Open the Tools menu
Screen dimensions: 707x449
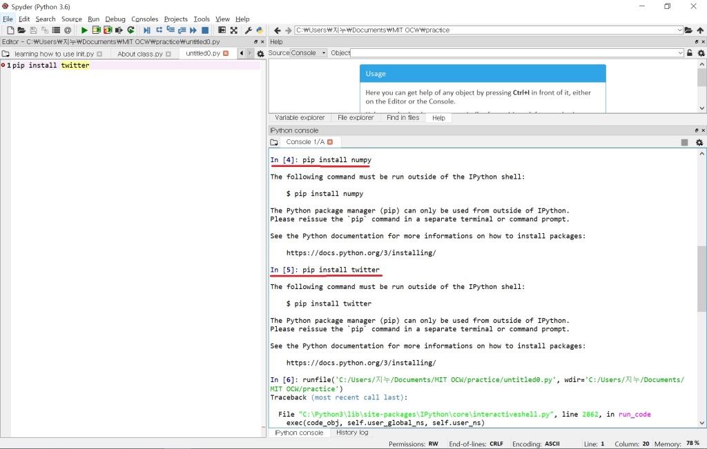tap(202, 19)
